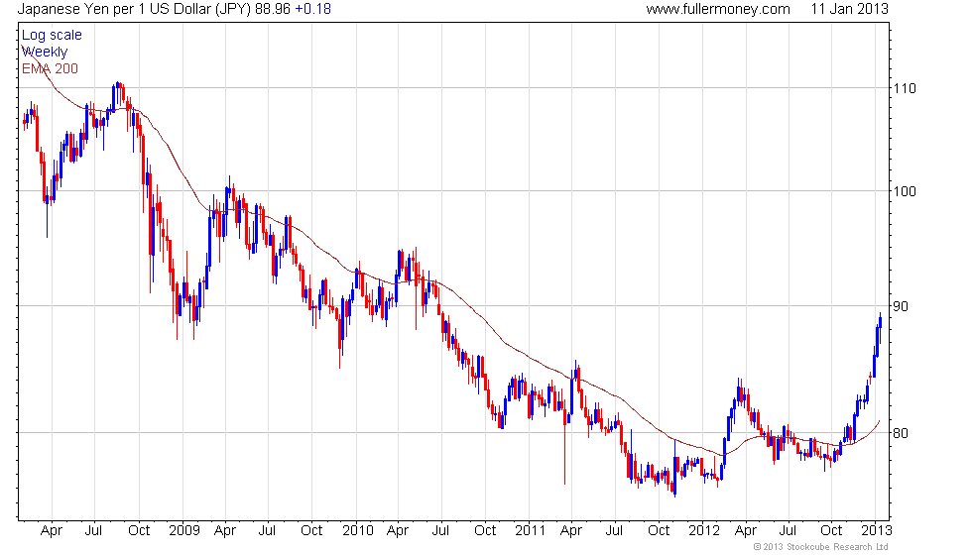Click the 80 price axis label

point(901,433)
